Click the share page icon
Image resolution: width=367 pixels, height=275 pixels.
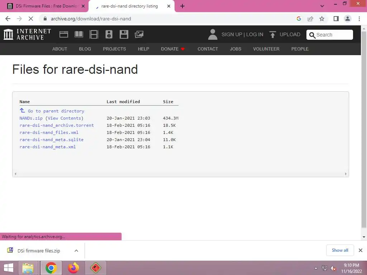(310, 19)
